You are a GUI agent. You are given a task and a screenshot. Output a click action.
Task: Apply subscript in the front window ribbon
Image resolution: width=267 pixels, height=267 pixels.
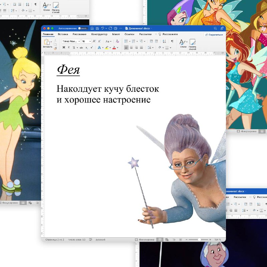(x=86, y=48)
